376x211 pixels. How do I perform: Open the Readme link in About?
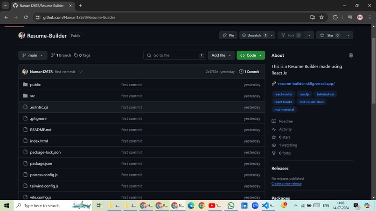click(286, 121)
